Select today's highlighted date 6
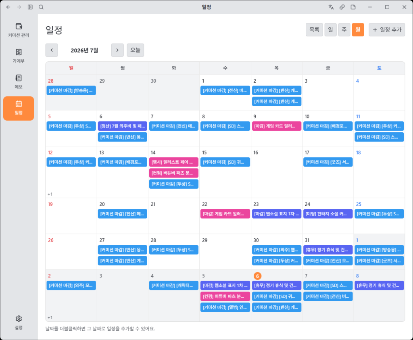The image size is (413, 340). click(x=257, y=276)
